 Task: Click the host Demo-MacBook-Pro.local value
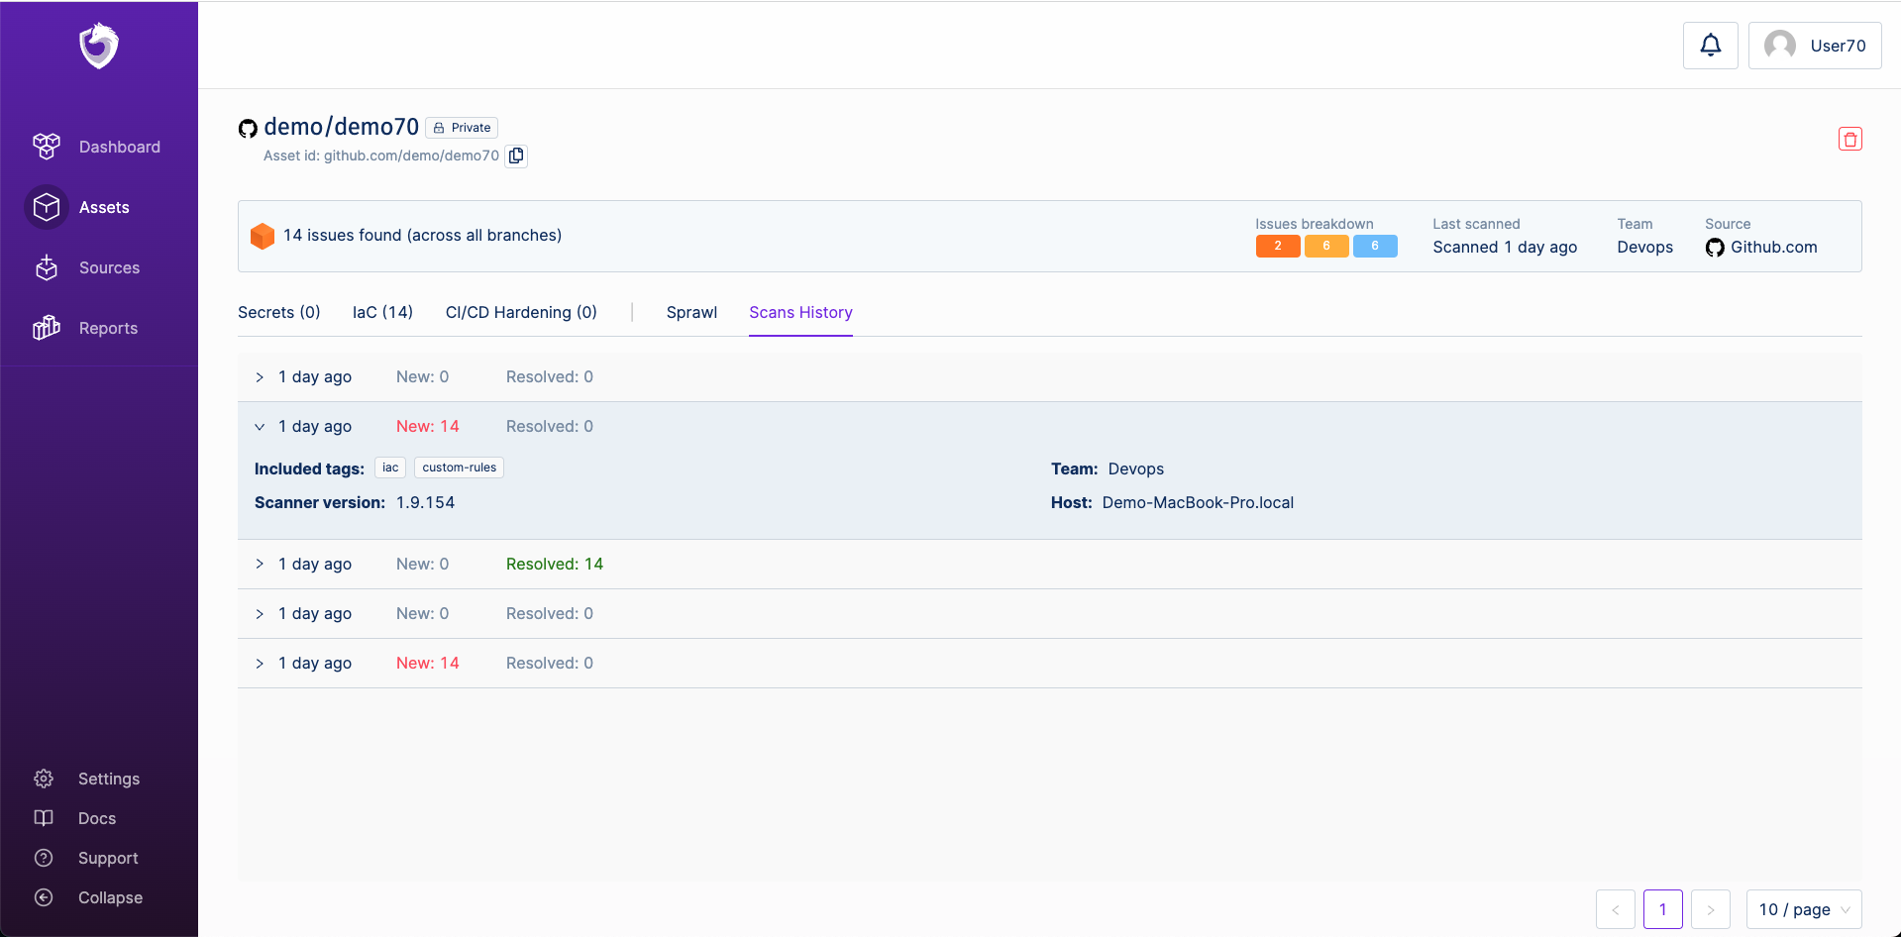coord(1198,503)
